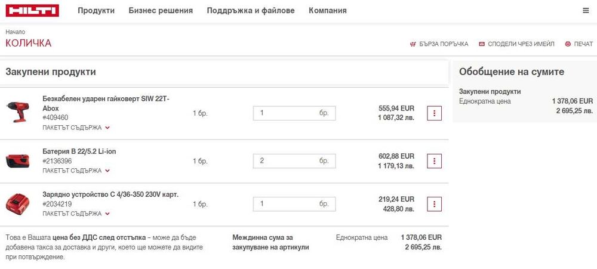Open product Батерия B 22/5.2 Li-ion

coord(79,151)
